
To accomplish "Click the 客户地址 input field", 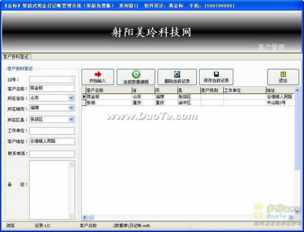I will (52, 141).
